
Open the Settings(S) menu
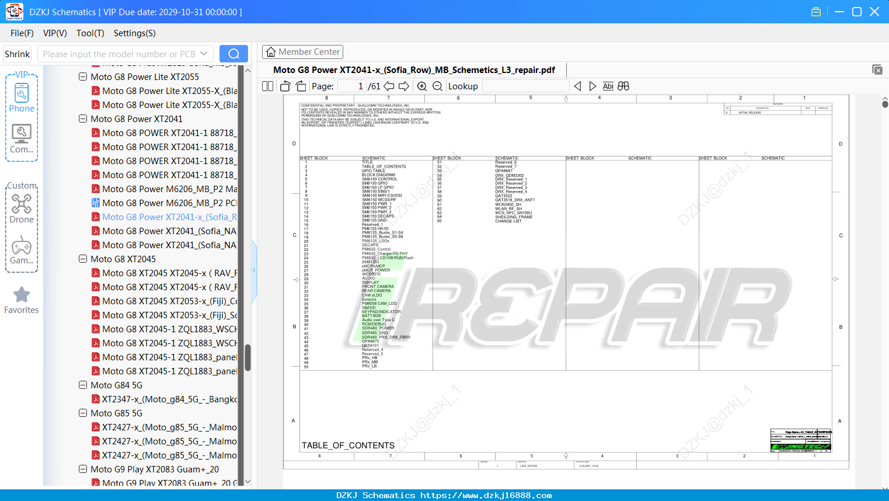tap(135, 33)
